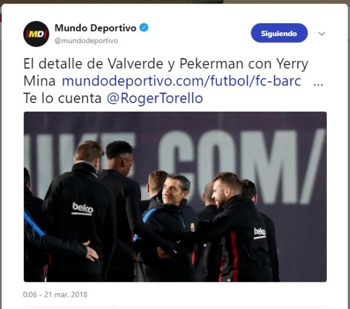
Task: Click the blue verified badge icon
Action: [144, 27]
